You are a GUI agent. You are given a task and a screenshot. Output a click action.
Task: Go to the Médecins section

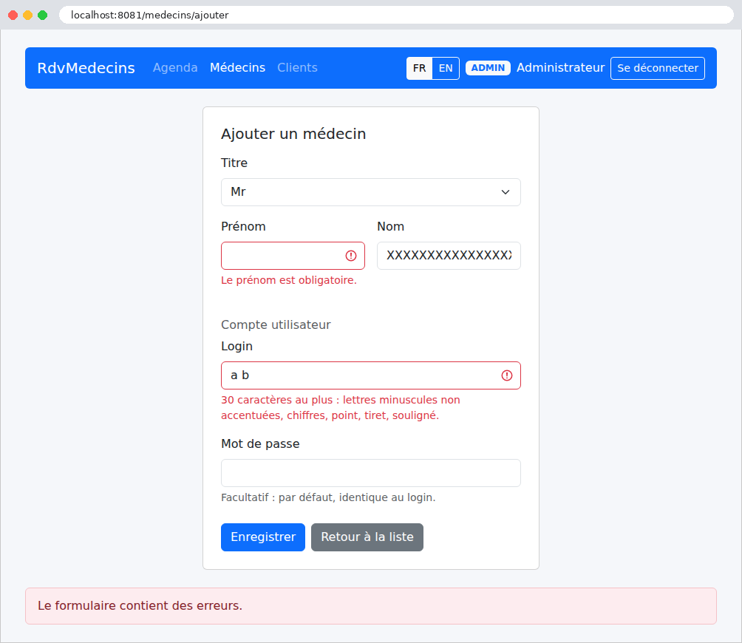point(237,68)
